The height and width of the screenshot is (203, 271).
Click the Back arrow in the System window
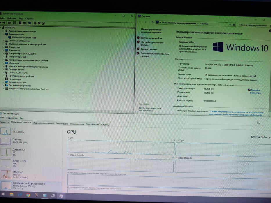coord(140,22)
